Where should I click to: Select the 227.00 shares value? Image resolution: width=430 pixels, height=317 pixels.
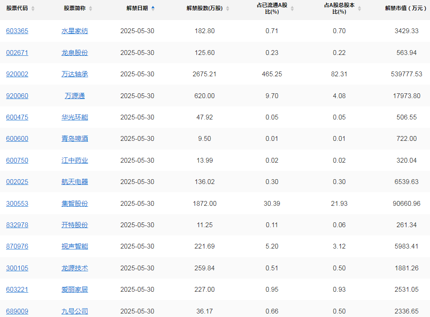(205, 290)
